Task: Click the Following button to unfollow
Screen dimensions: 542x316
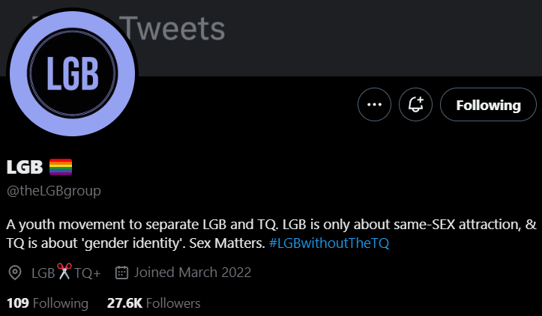Action: (x=488, y=105)
